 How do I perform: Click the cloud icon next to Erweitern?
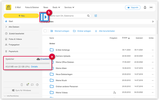click(38, 59)
